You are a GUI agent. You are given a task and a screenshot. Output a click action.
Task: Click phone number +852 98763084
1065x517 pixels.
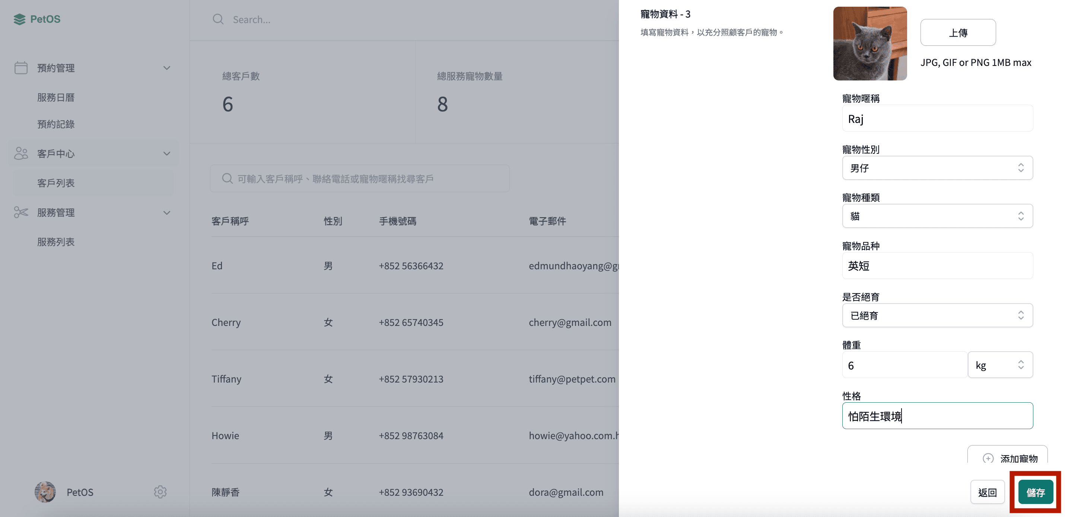[x=411, y=435]
